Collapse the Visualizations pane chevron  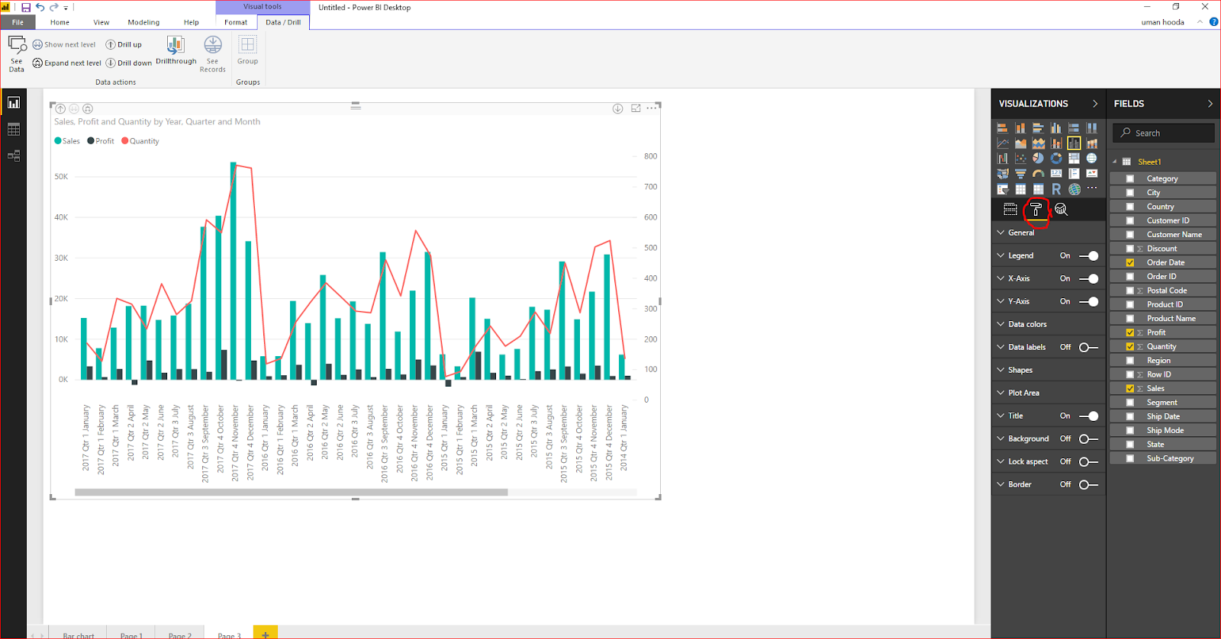click(x=1095, y=103)
